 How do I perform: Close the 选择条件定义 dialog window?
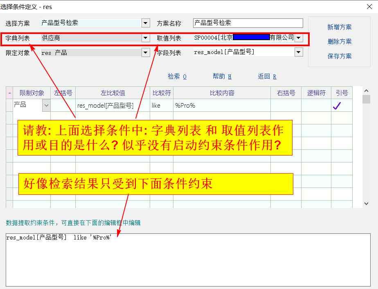pos(369,6)
